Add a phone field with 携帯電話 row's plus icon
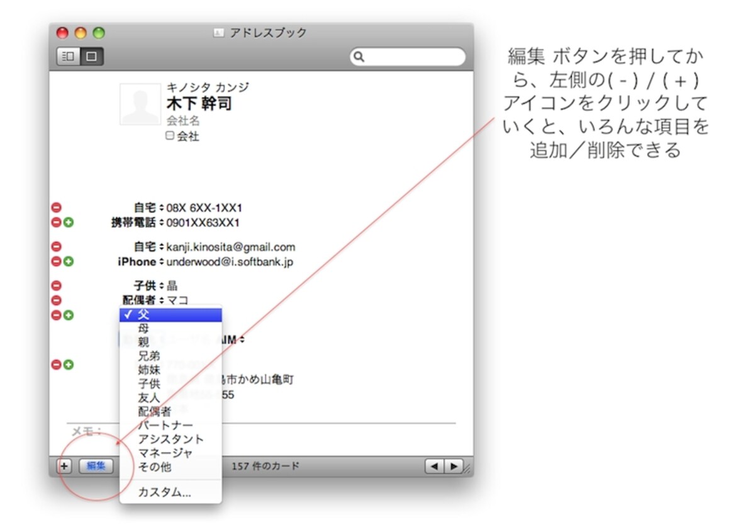Screen dimensions: 755x527 click(x=68, y=222)
